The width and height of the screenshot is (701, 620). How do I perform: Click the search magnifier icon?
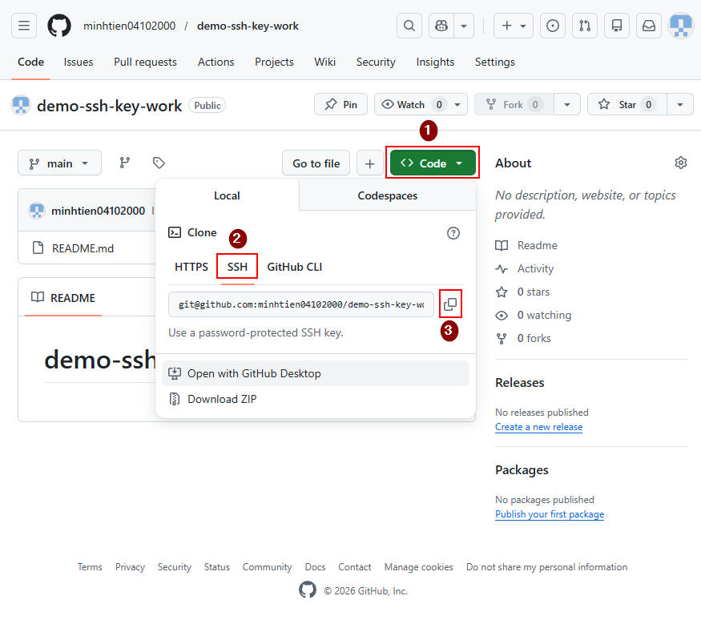point(409,26)
